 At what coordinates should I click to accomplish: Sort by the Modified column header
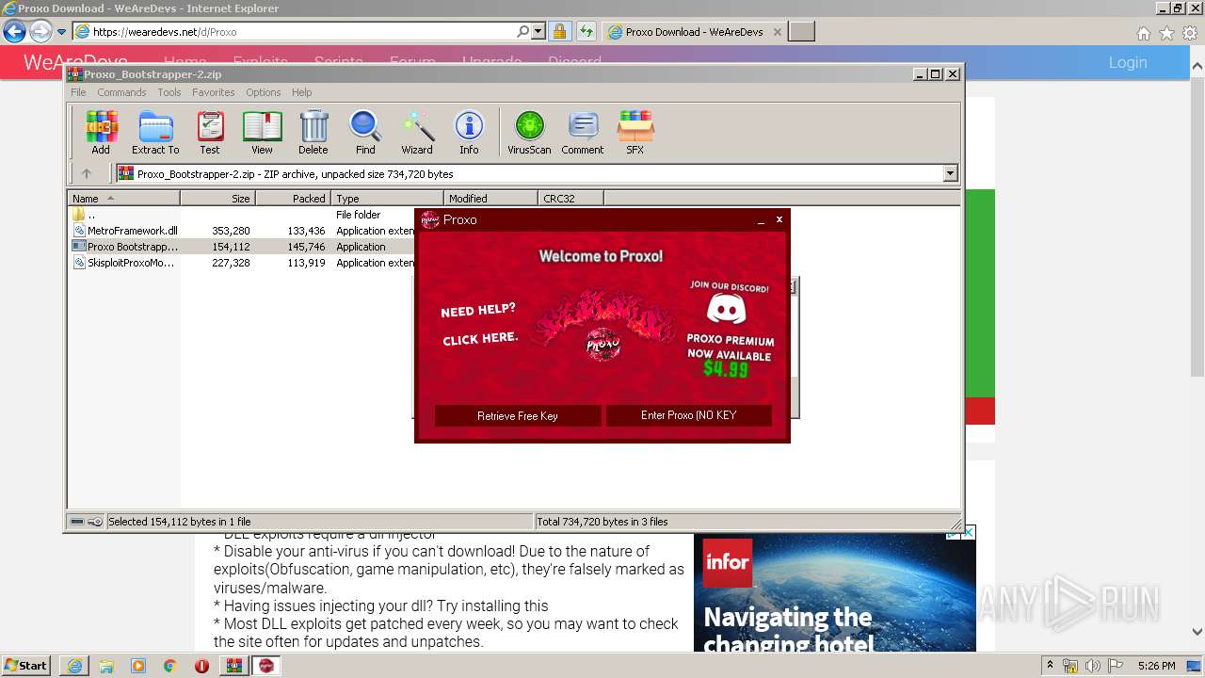pyautogui.click(x=490, y=199)
